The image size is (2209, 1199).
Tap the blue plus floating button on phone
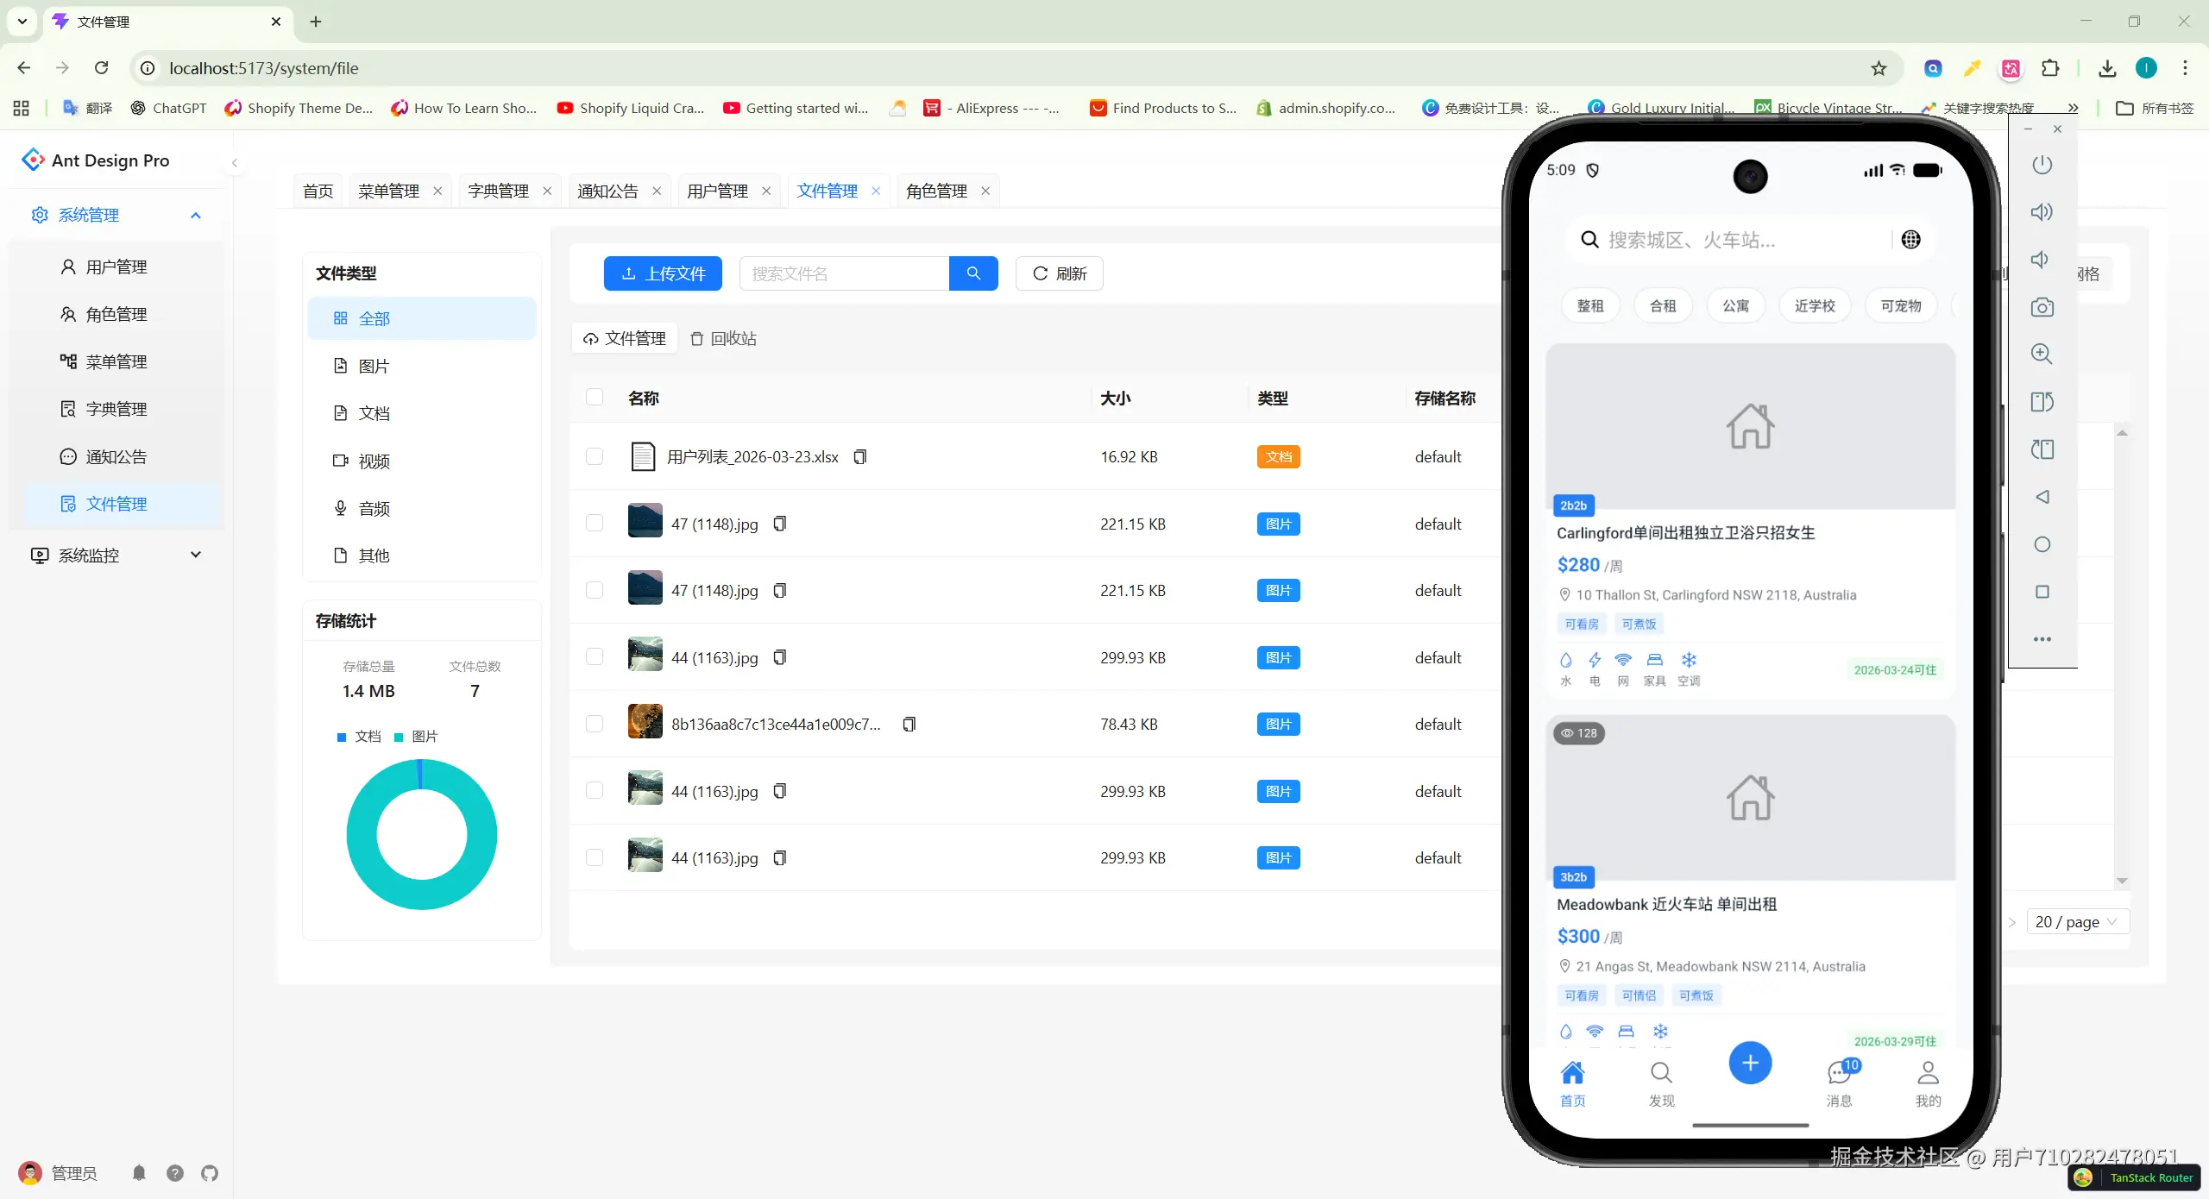coord(1750,1063)
